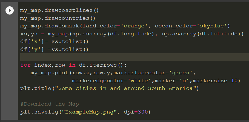Click 'xs,ys' variable assignment
Viewport: 249px width, 122px height.
pyautogui.click(x=29, y=34)
